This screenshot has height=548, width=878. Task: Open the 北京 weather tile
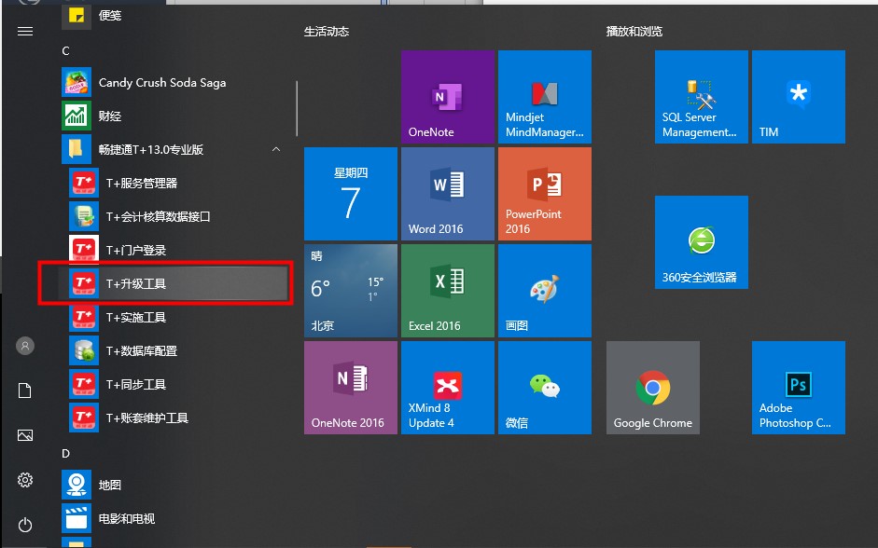point(351,290)
